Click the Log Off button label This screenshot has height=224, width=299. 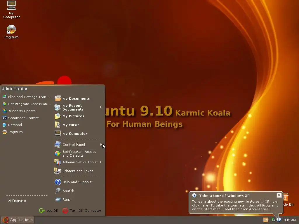coord(53,211)
